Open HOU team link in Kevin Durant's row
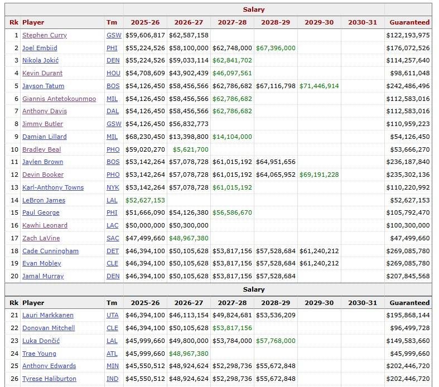The image size is (439, 387). [112, 73]
